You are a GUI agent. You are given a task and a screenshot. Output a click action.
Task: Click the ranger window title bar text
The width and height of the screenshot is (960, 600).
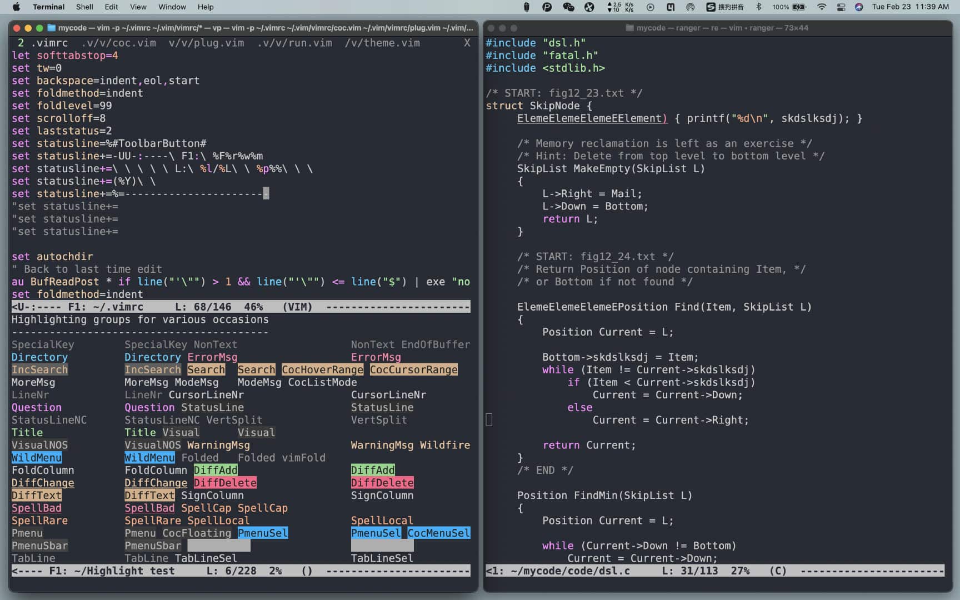[x=722, y=28]
